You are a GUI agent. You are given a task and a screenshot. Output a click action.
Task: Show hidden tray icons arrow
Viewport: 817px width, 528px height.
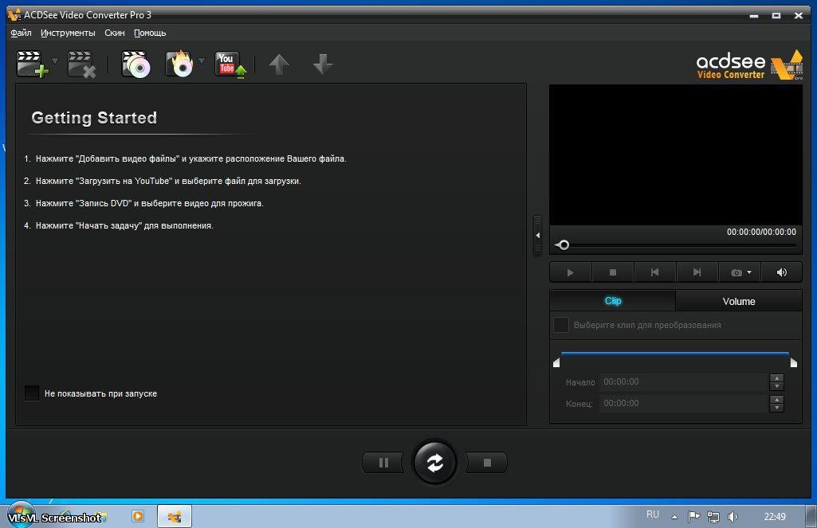click(x=675, y=517)
